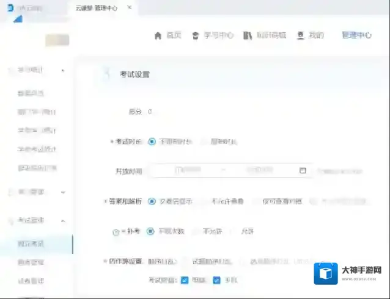Click the start date in 开放时间 field
Image resolution: width=390 pixels, height=299 pixels.
coord(188,170)
